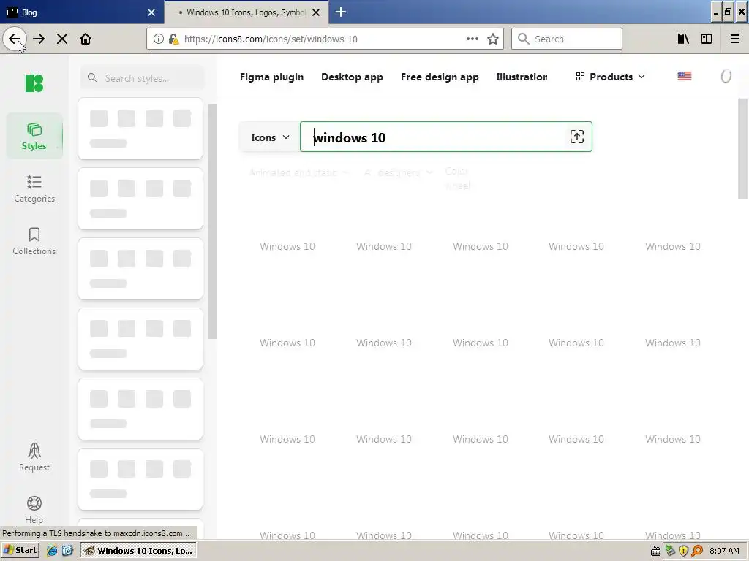Click the main page vertical scrollbar
This screenshot has height=561, width=749.
(743, 148)
